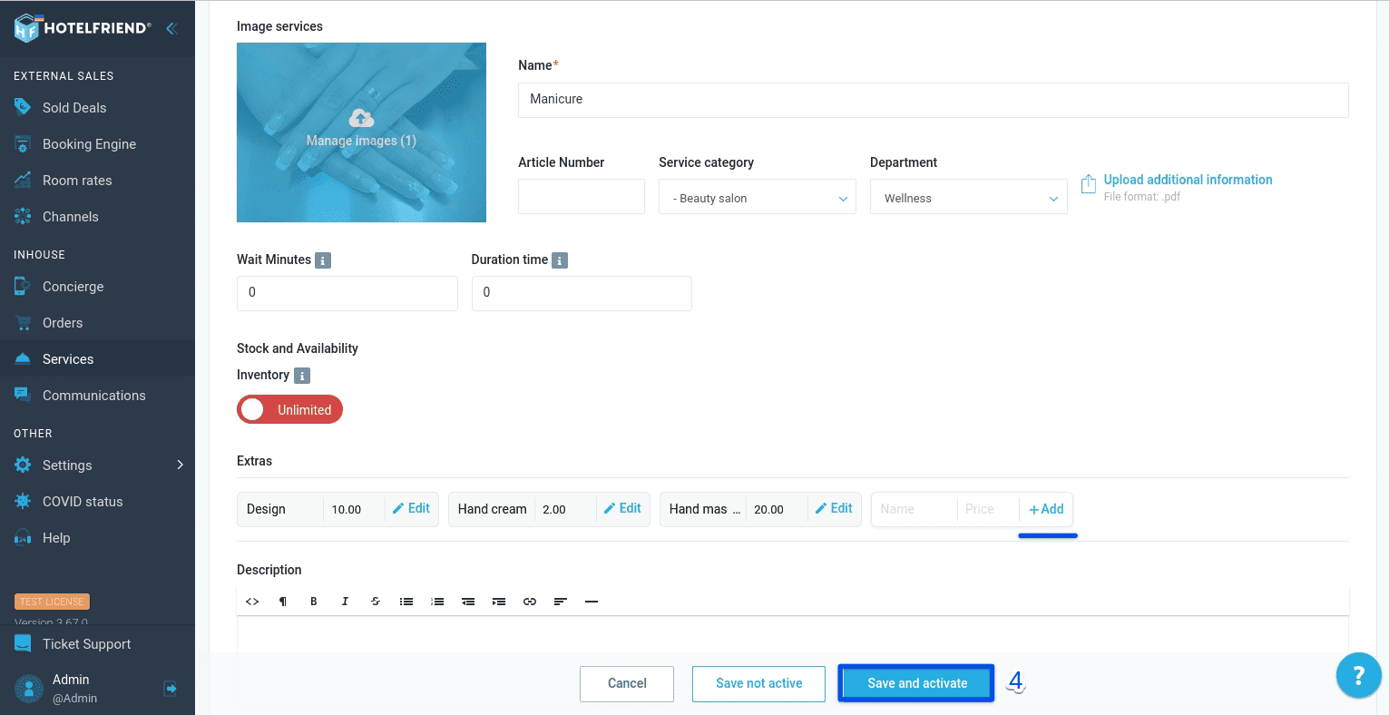Image resolution: width=1389 pixels, height=715 pixels.
Task: Click the TEST LICENSE badge
Action: pyautogui.click(x=52, y=602)
